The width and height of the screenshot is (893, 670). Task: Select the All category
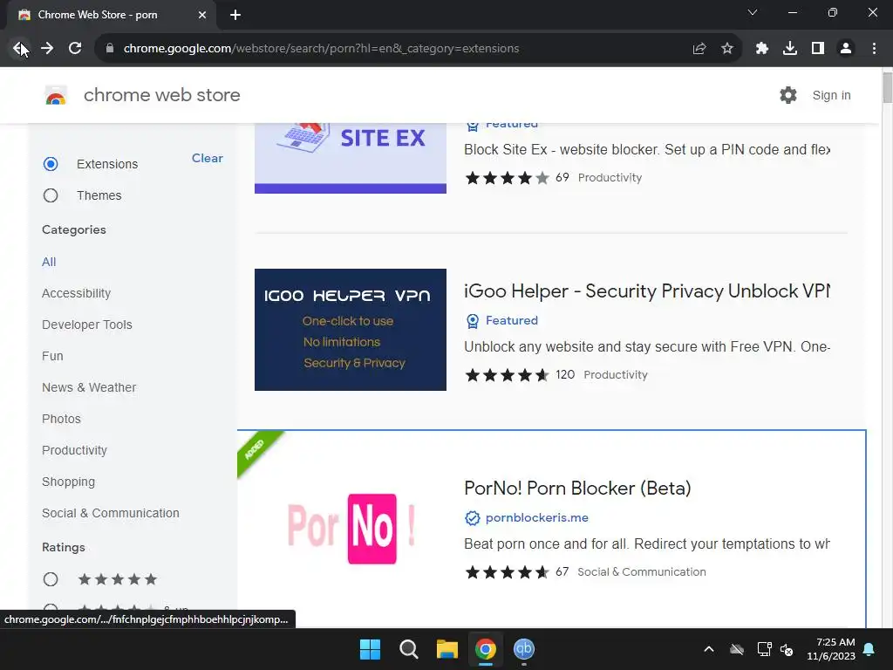click(49, 262)
